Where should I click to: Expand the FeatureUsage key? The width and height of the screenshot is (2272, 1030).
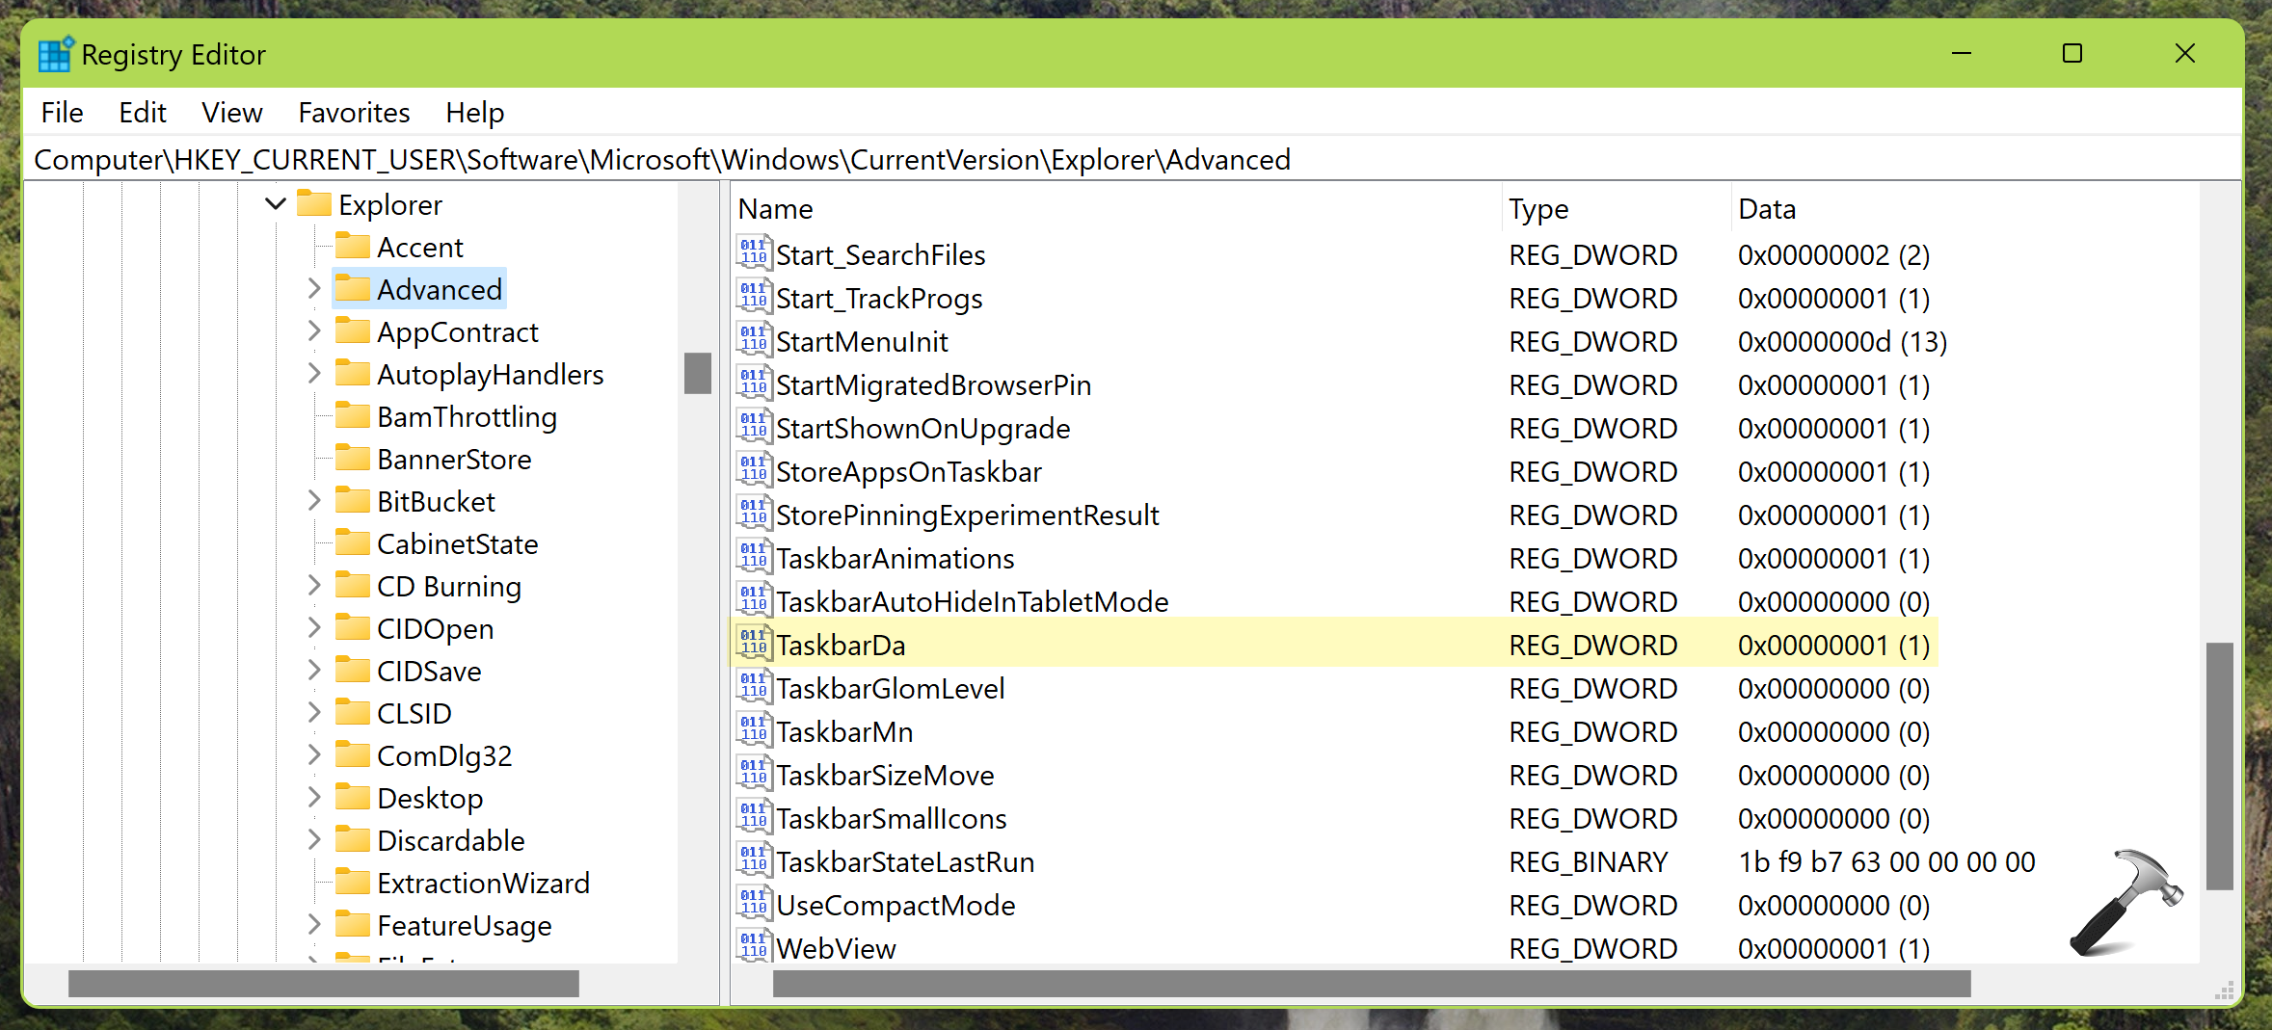coord(314,924)
